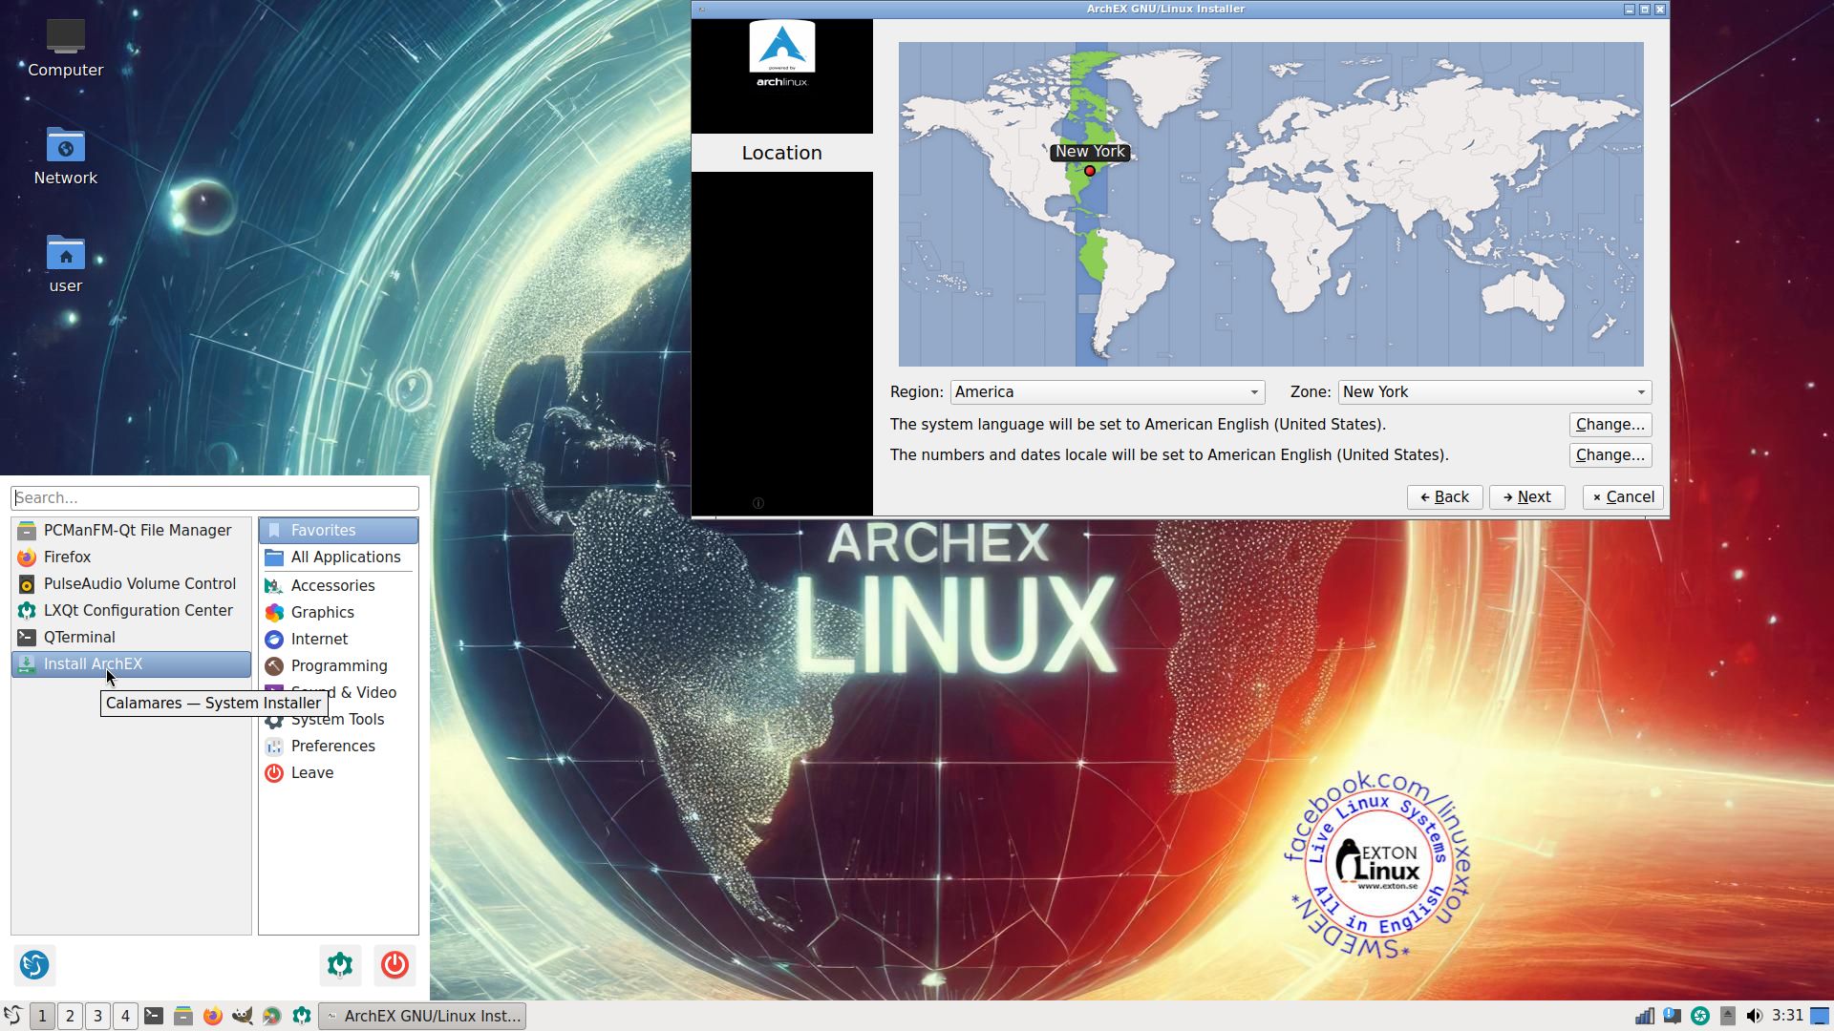
Task: Open the Sound & Video category
Action: pos(338,693)
